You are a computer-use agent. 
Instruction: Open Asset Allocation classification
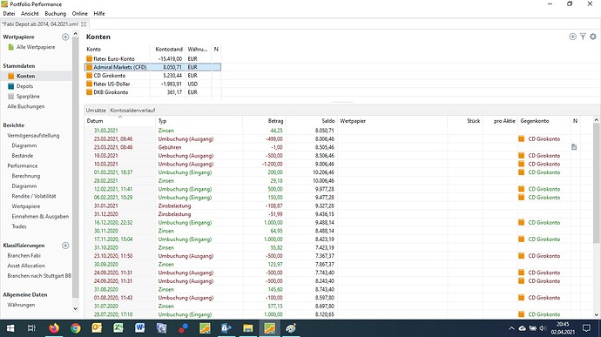pos(26,266)
